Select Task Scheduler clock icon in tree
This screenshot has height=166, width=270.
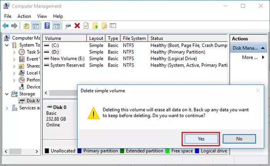pyautogui.click(x=22, y=52)
